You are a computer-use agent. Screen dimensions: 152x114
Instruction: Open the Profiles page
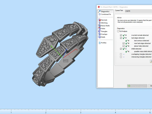coord(103,43)
